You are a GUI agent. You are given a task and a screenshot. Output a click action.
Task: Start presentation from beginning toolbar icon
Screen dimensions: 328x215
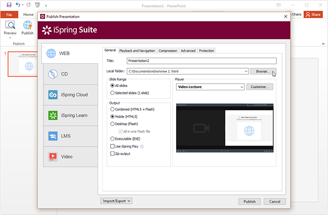(37, 5)
